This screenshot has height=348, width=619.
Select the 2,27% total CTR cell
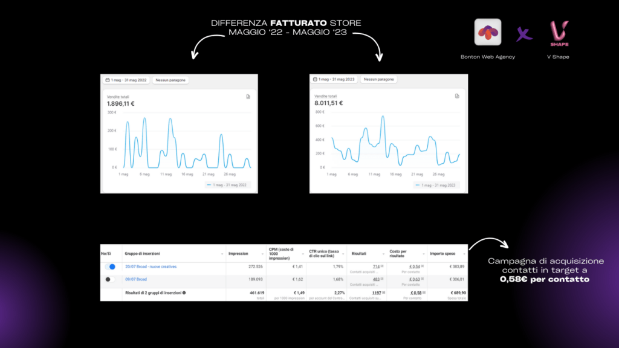(x=339, y=293)
